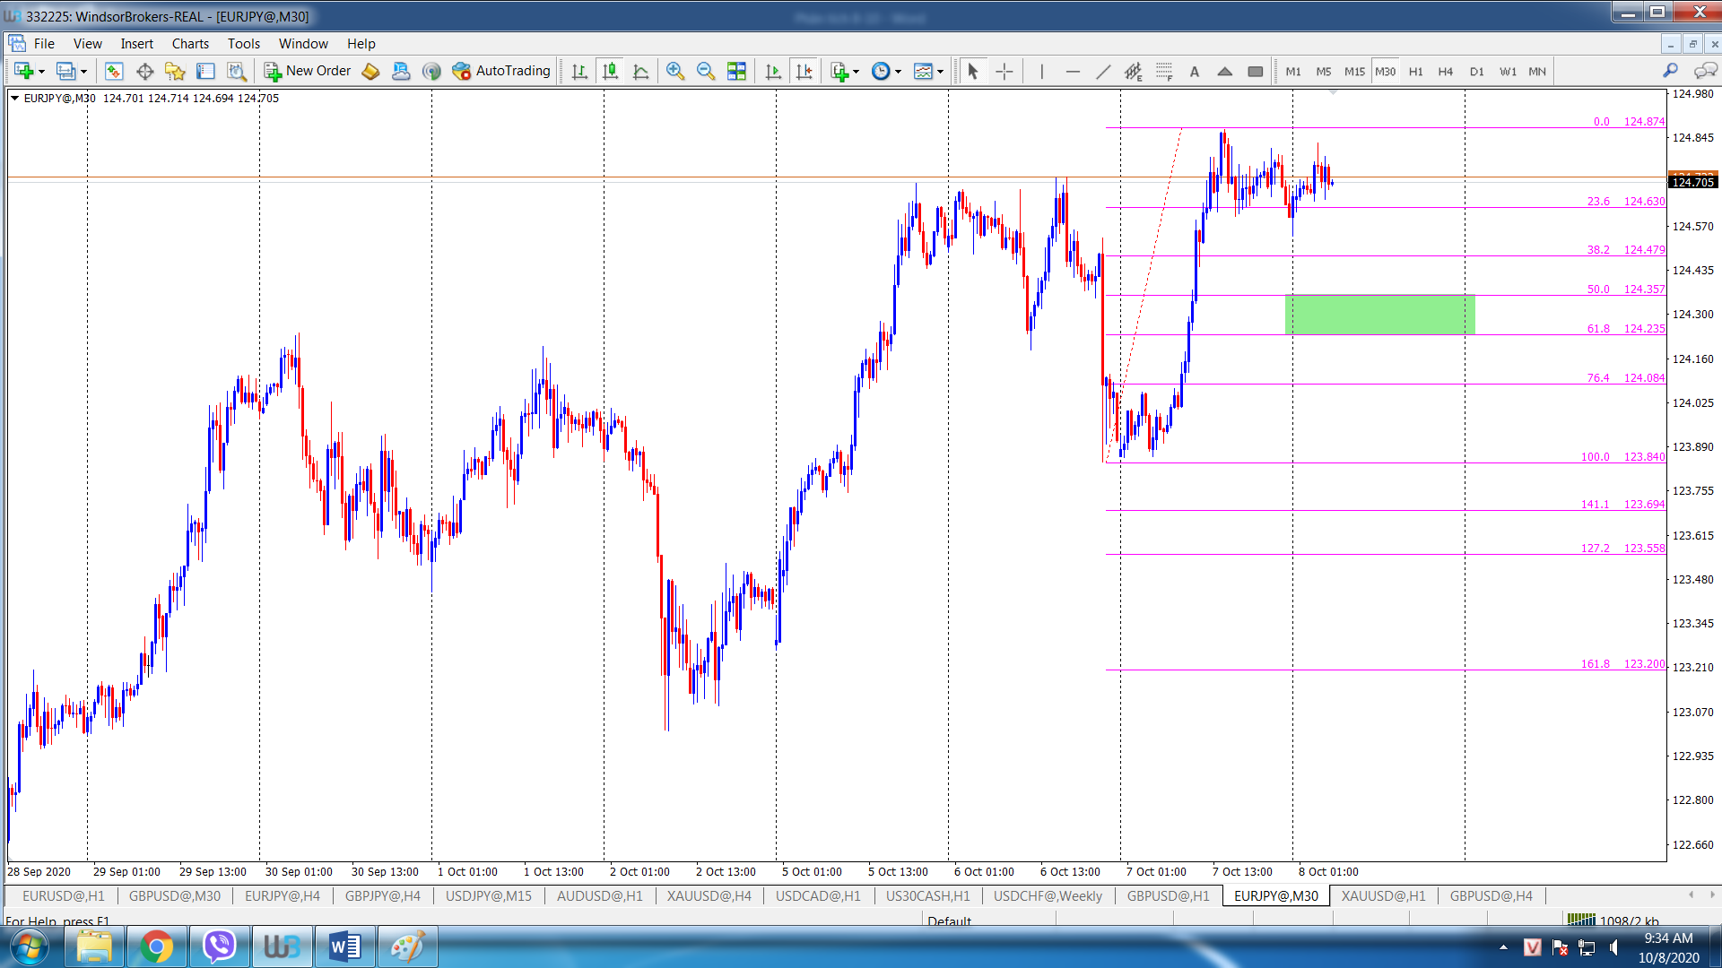This screenshot has width=1722, height=968.
Task: Switch to D1 timeframe
Action: (x=1477, y=71)
